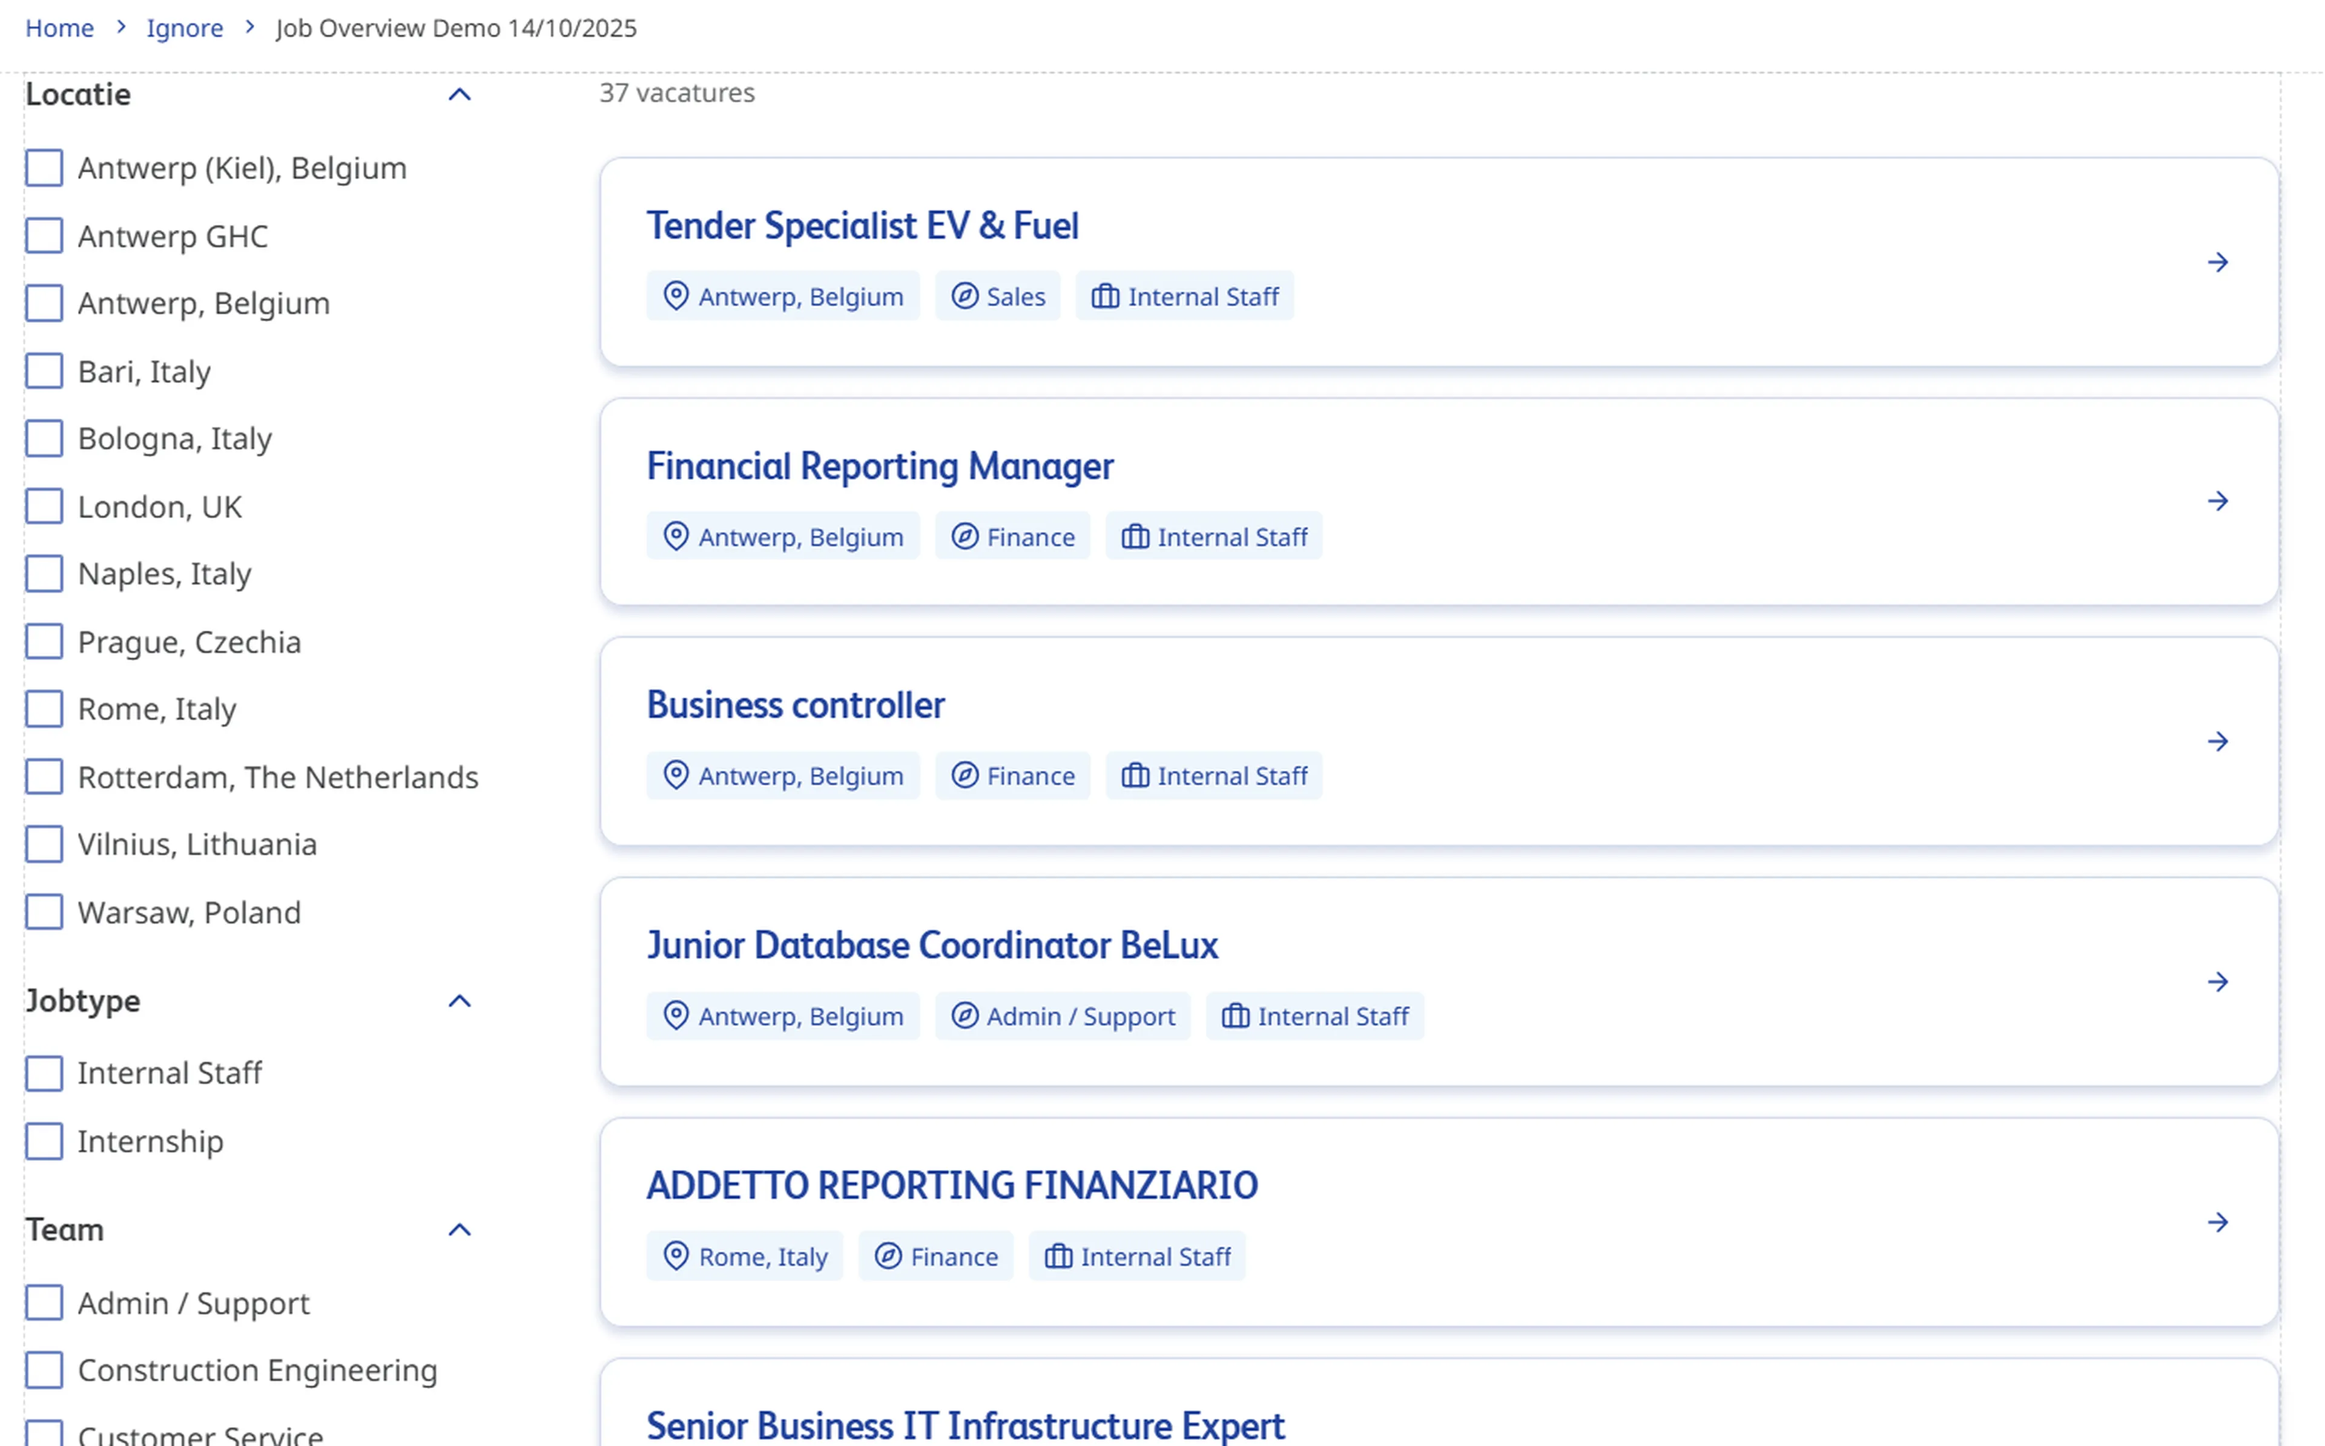Open Tender Specialist EV & Fuel via arrow icon
The width and height of the screenshot is (2325, 1446).
point(2217,262)
